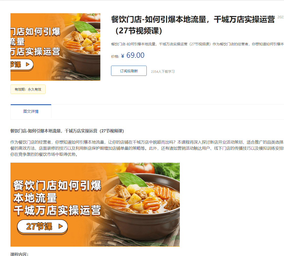Click the tomato in the large banner

click(x=140, y=168)
